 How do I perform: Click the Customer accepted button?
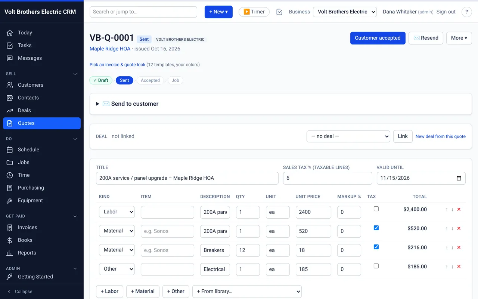tap(378, 38)
